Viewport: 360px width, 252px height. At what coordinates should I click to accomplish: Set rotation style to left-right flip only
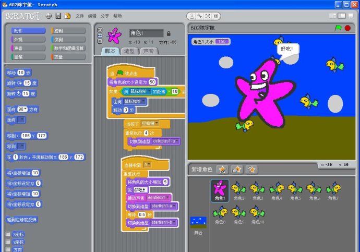(100, 35)
